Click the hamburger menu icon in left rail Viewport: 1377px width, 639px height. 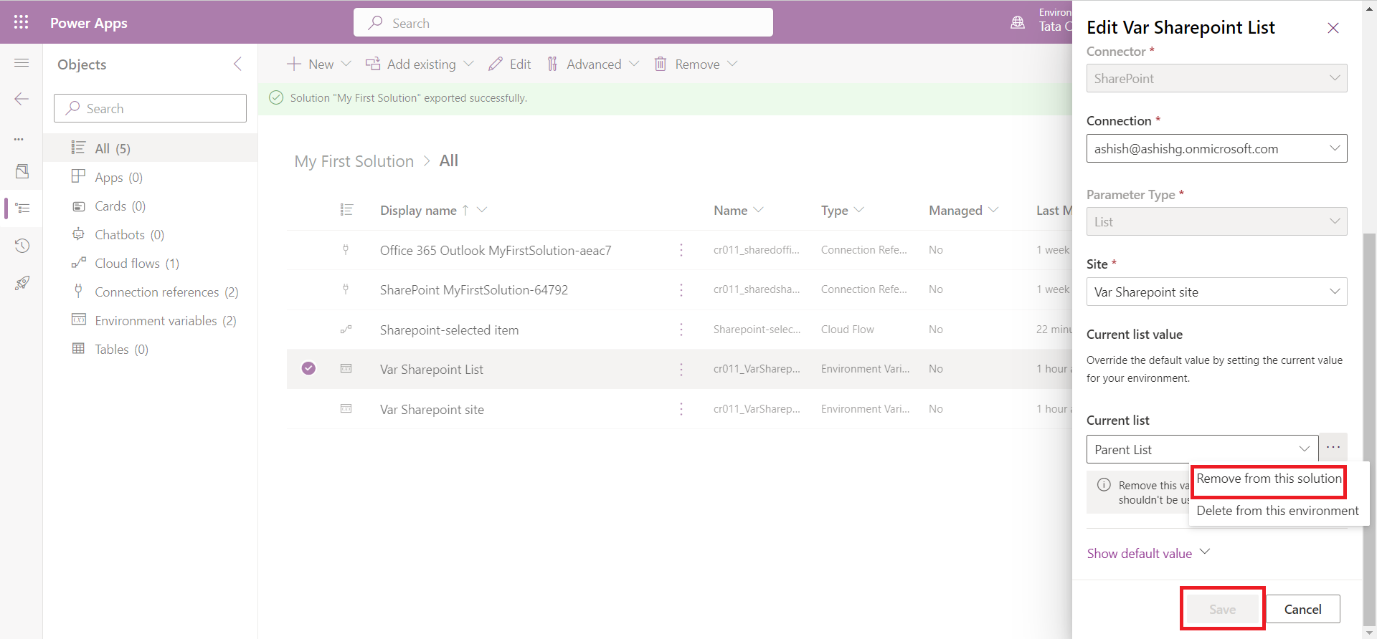pos(22,63)
